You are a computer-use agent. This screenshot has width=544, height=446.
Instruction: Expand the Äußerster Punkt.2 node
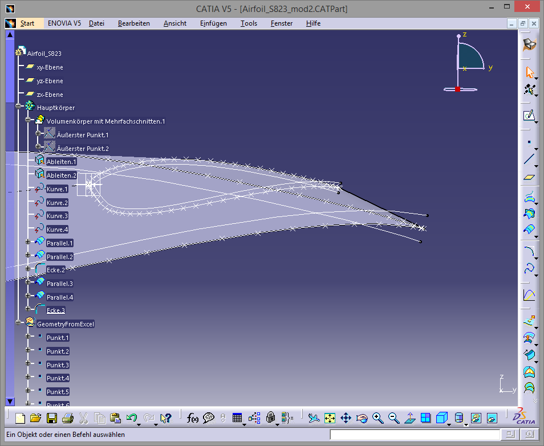38,147
